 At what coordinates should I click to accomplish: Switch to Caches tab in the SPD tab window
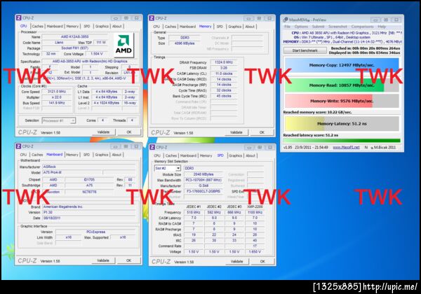click(171, 155)
